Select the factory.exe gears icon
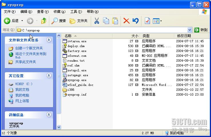Screen dimensions: 211x137 click(x=65, y=51)
